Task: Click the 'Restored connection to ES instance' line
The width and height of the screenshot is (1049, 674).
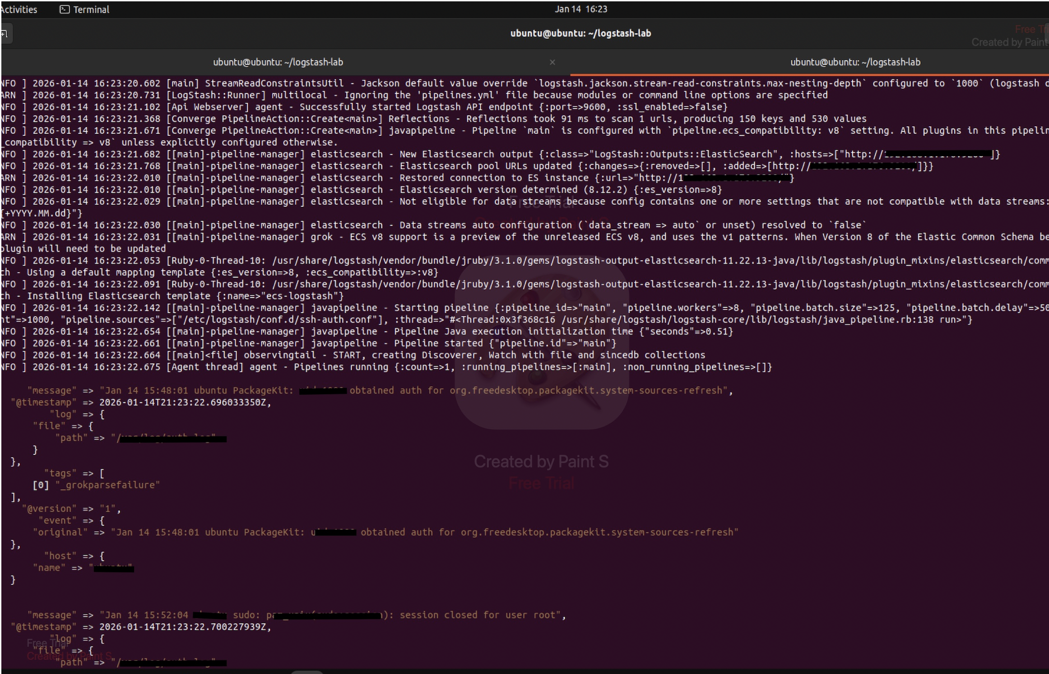Action: coord(397,178)
